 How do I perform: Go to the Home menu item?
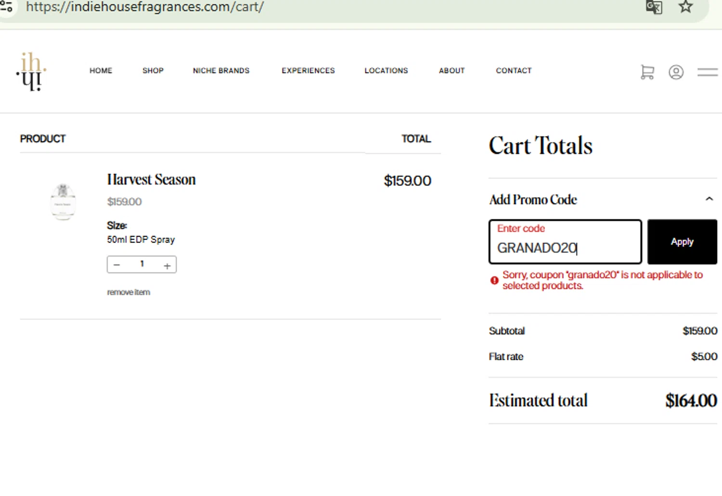click(x=101, y=71)
